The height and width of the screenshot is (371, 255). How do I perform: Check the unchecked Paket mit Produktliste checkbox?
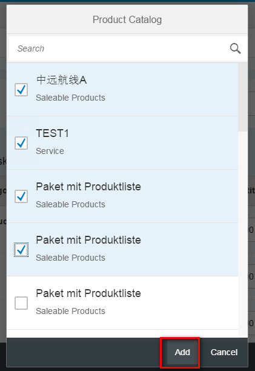[x=21, y=303]
